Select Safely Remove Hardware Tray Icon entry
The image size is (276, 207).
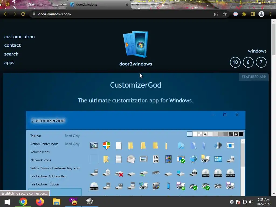click(55, 168)
